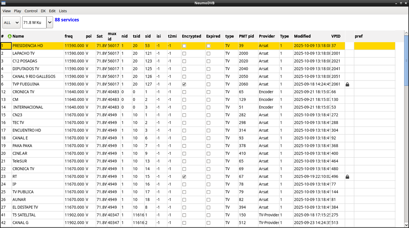The width and height of the screenshot is (409, 228).
Task: Toggle Encrypted checkbox for PRESIDENCIA HD
Action: (184, 46)
